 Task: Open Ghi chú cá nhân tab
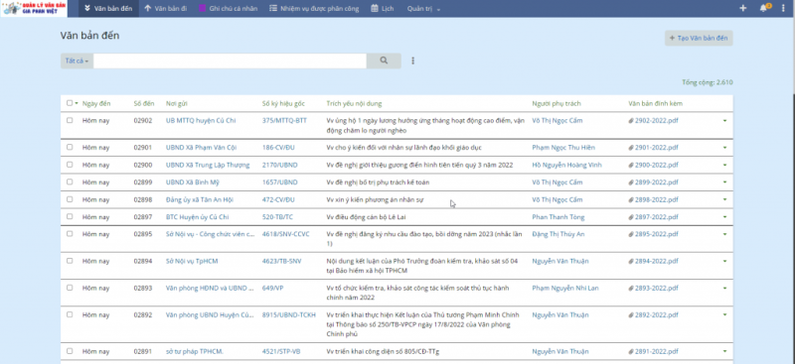(229, 9)
